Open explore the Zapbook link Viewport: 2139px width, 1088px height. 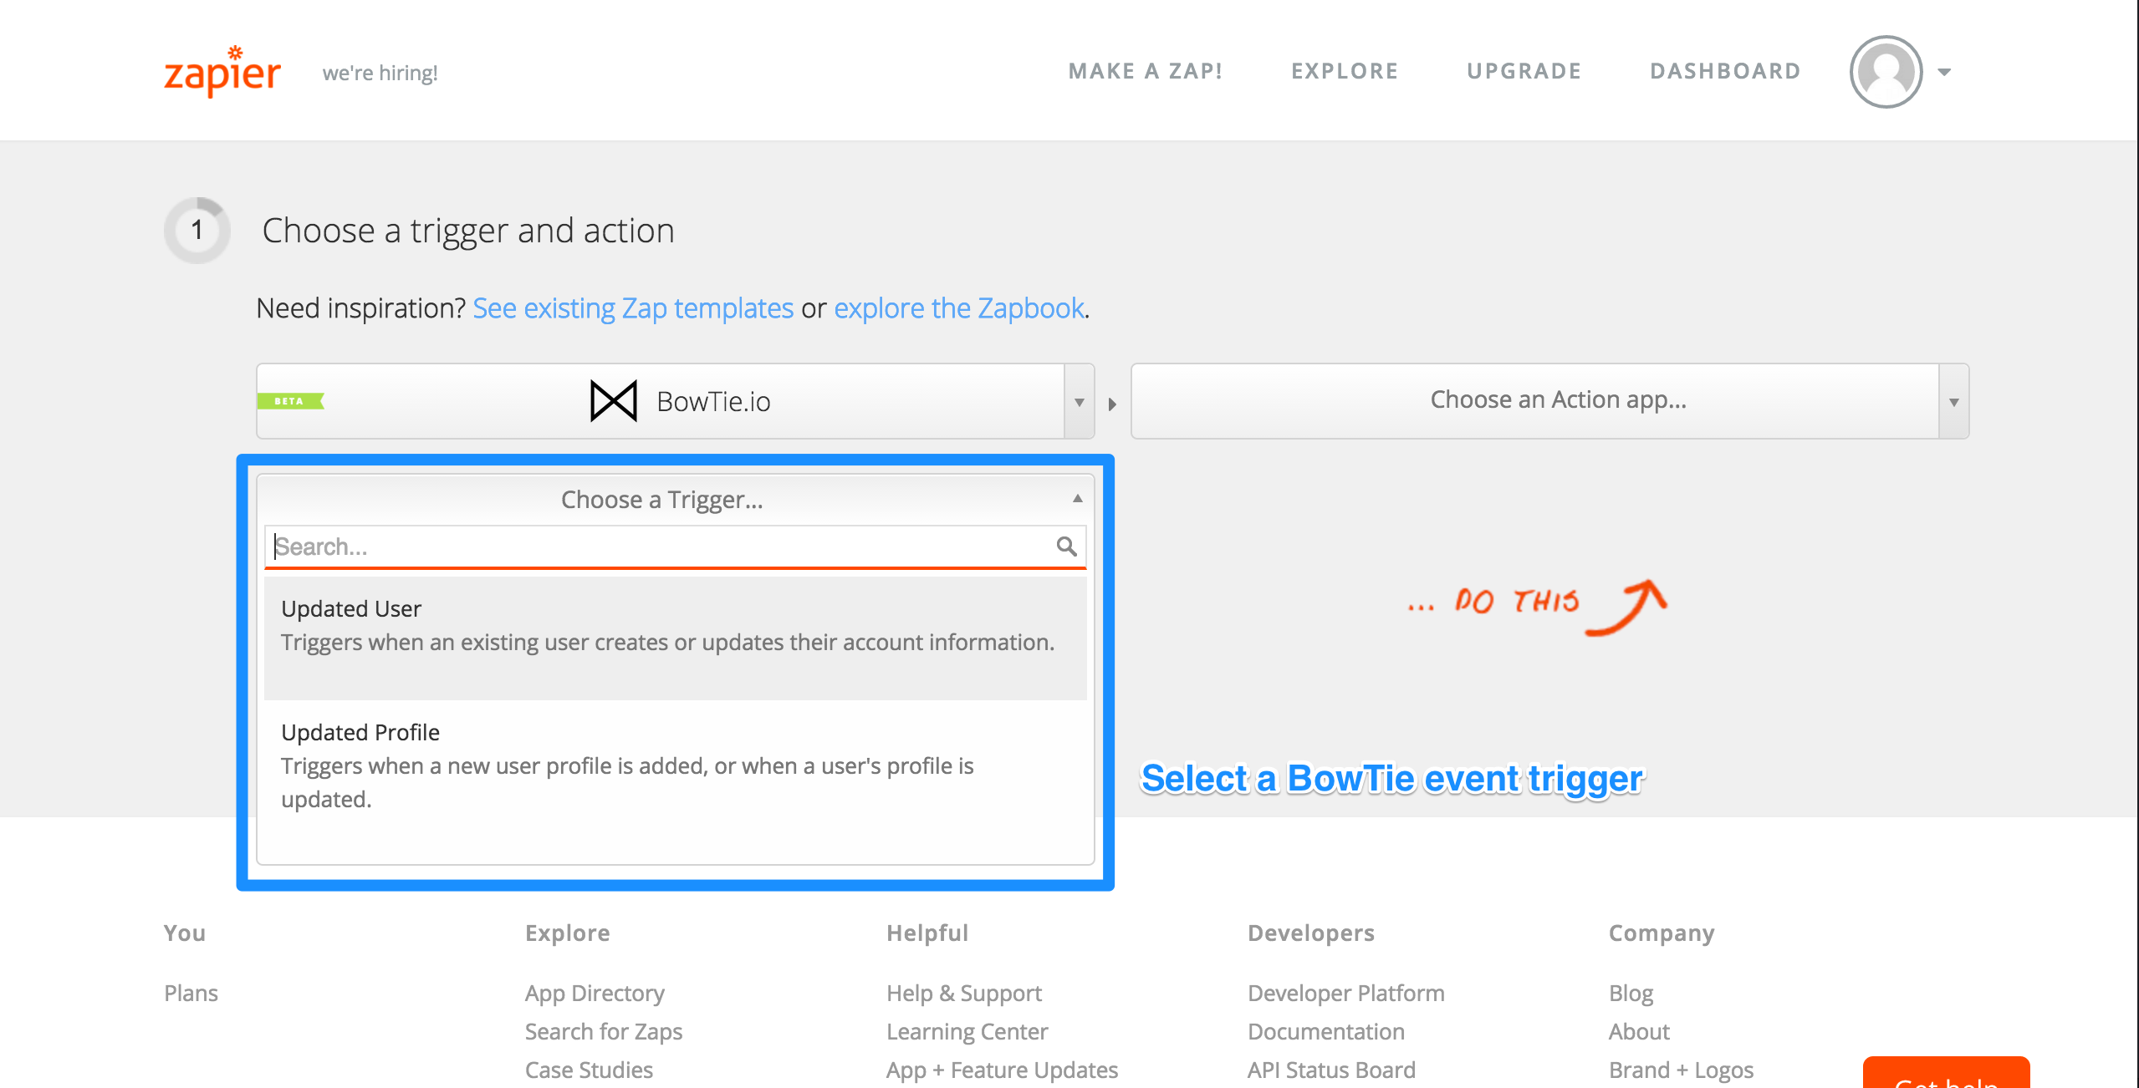959,308
